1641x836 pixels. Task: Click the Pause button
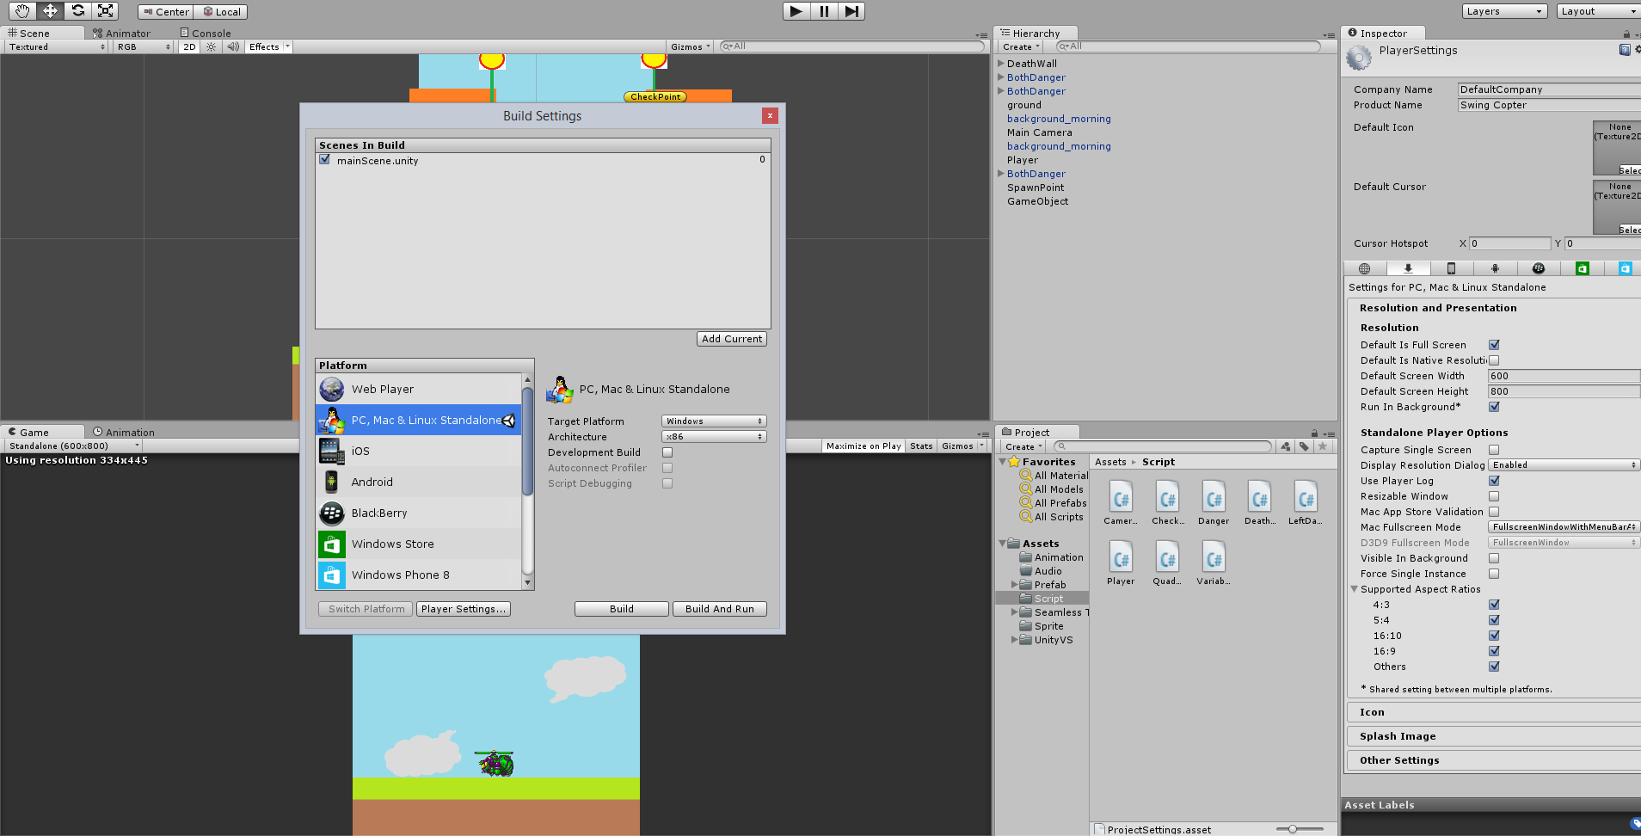(823, 11)
